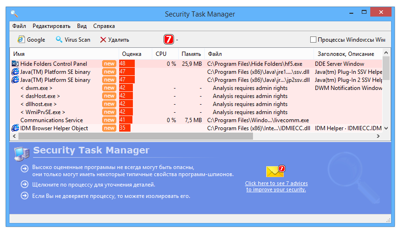Open the Файл menu
The image size is (401, 232).
(19, 26)
